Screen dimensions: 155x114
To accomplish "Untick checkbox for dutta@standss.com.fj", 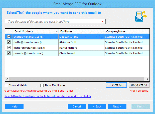I will pos(9,42).
